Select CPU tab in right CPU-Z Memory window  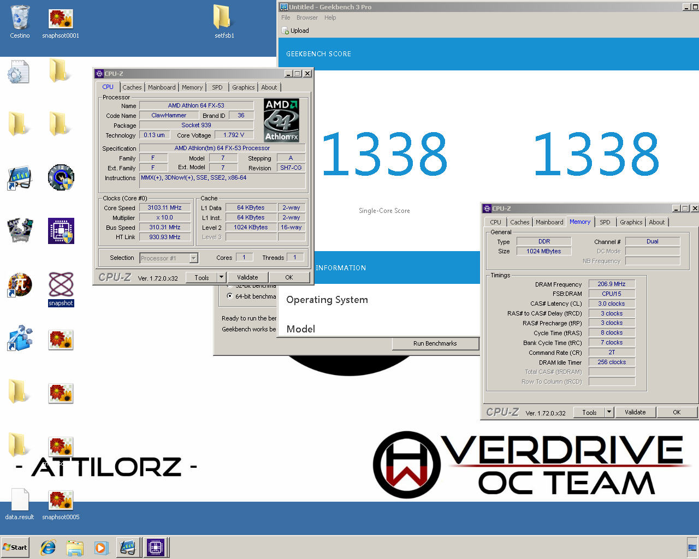click(495, 222)
